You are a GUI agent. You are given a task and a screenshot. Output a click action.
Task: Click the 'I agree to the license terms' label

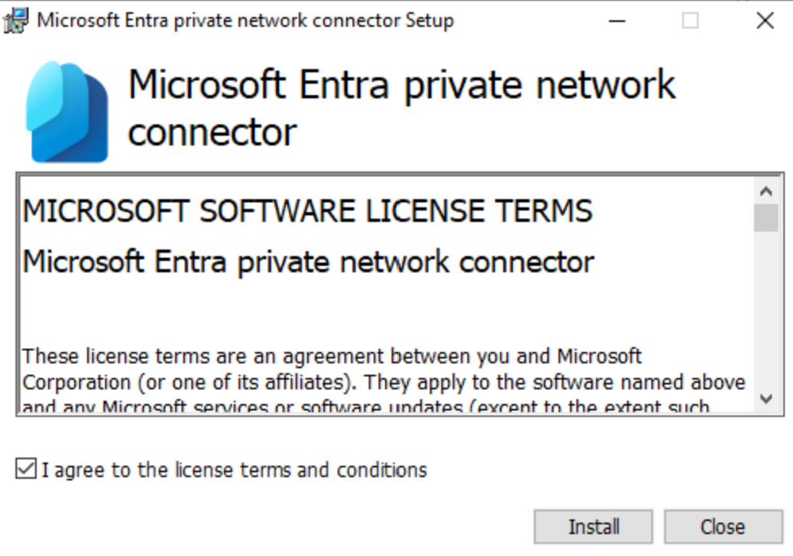tap(234, 470)
